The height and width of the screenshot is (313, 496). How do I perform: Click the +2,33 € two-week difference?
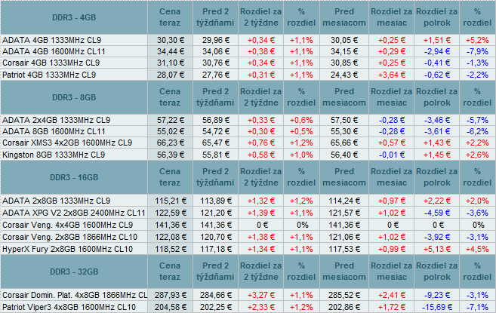pos(261,307)
